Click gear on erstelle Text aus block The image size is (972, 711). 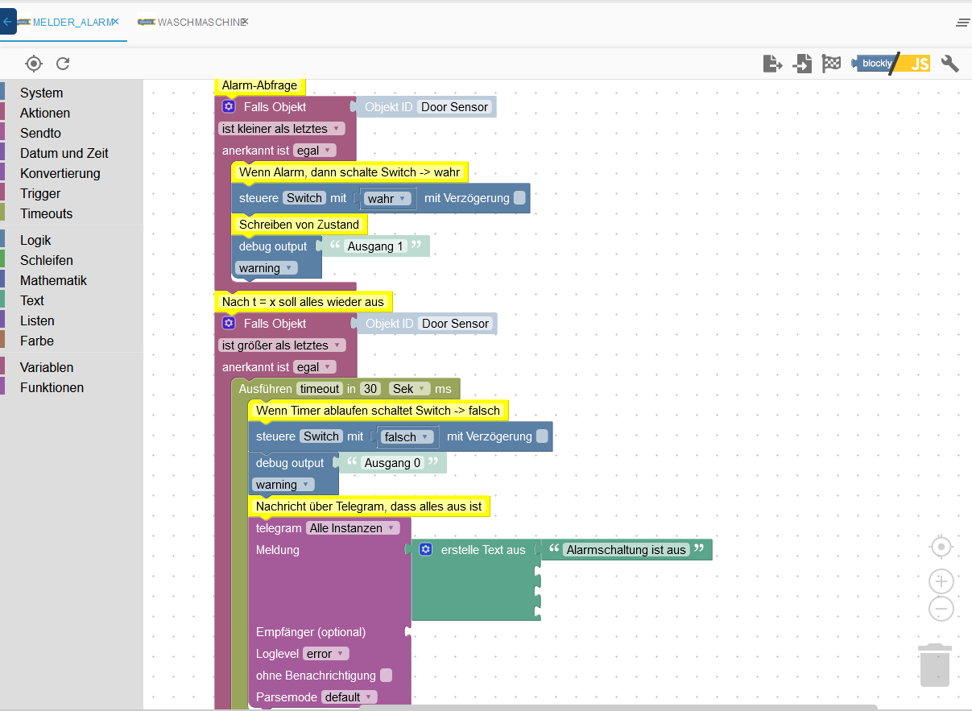click(426, 549)
